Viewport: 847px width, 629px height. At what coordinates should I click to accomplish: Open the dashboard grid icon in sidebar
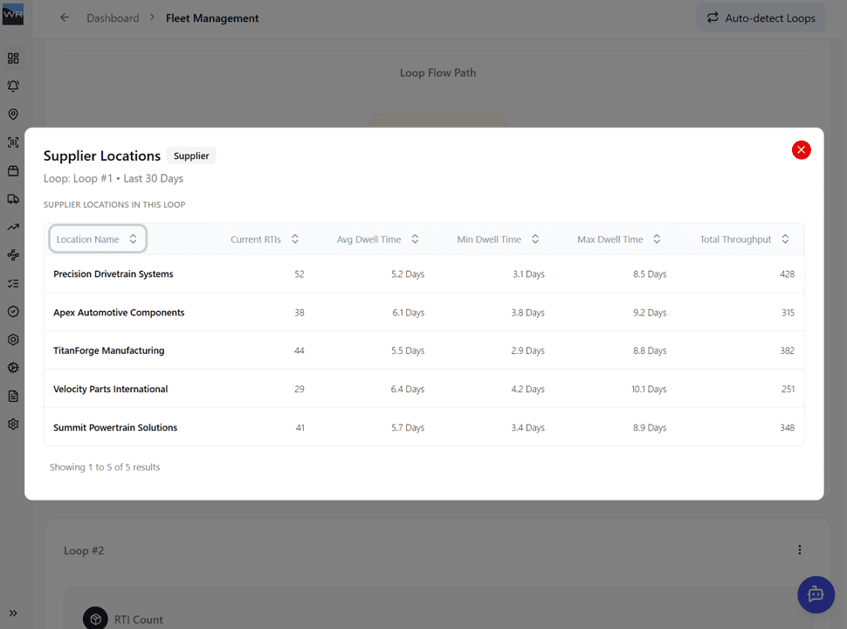click(x=13, y=59)
